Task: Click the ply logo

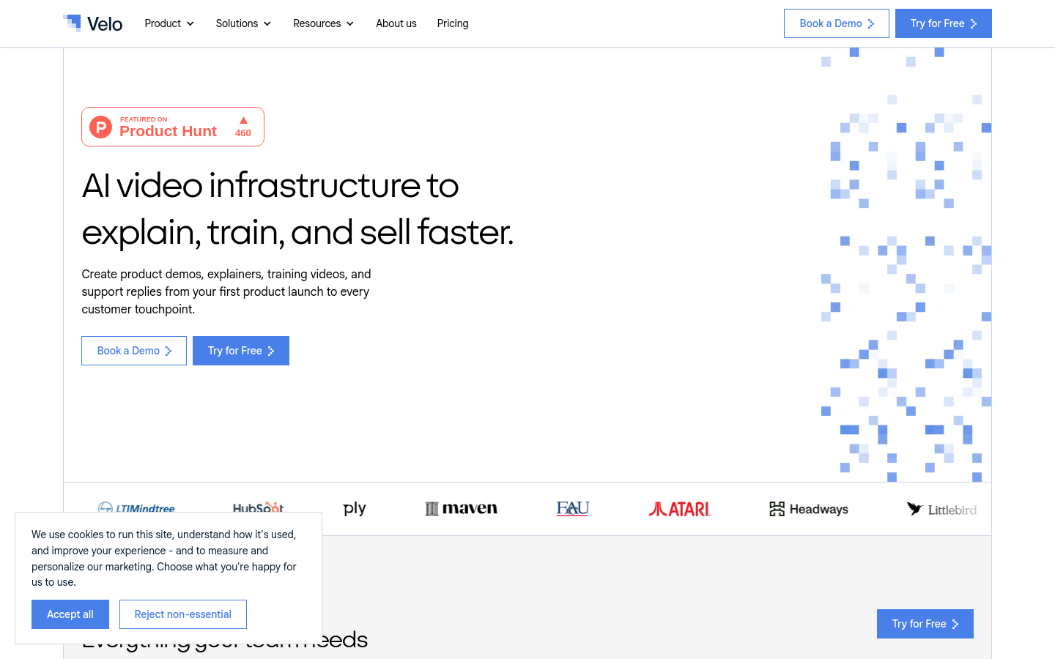Action: click(355, 509)
